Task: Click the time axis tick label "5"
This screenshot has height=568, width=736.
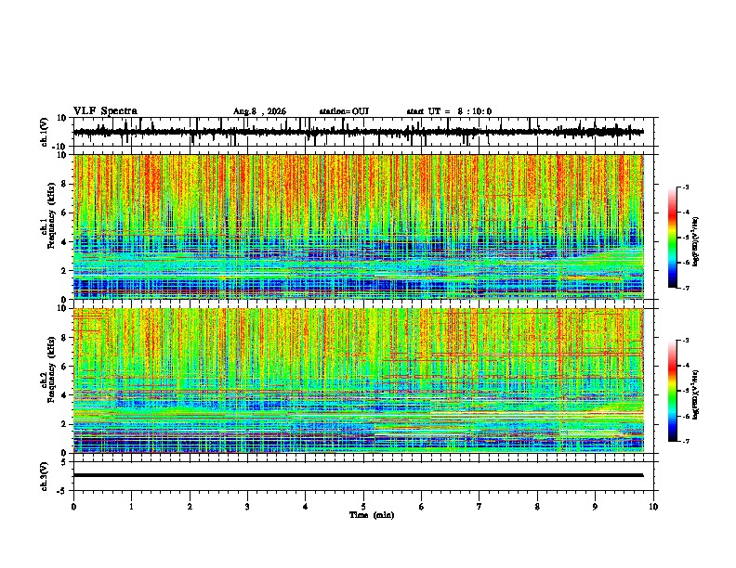Action: click(363, 507)
